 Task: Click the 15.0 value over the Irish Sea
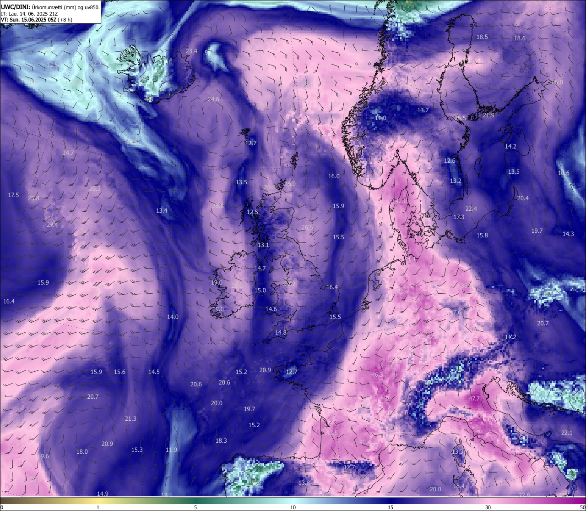click(260, 290)
